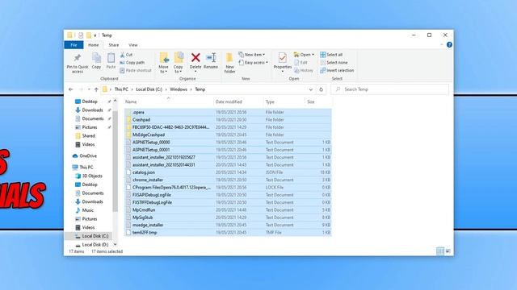The height and width of the screenshot is (290, 517).
Task: Expand the address bar history dropdown
Action: pos(310,89)
